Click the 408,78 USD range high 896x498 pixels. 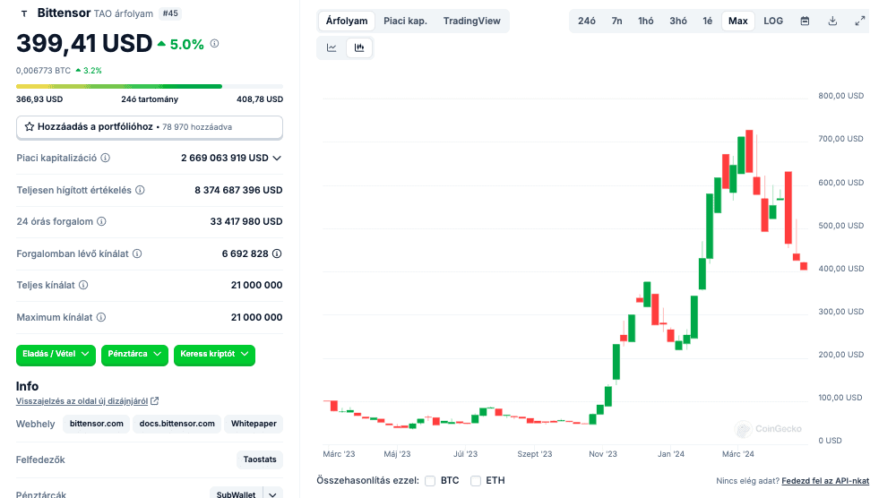260,99
